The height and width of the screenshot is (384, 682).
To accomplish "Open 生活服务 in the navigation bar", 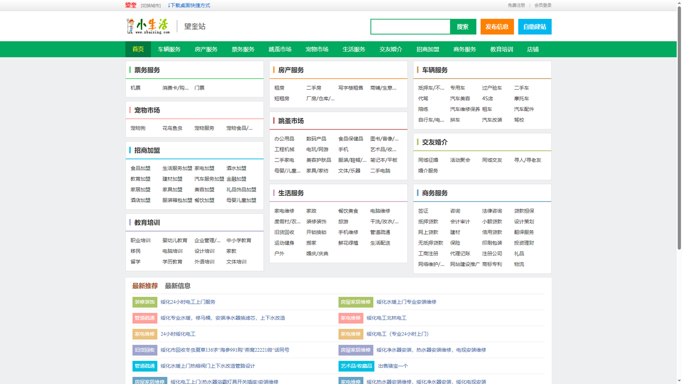I will tap(354, 49).
